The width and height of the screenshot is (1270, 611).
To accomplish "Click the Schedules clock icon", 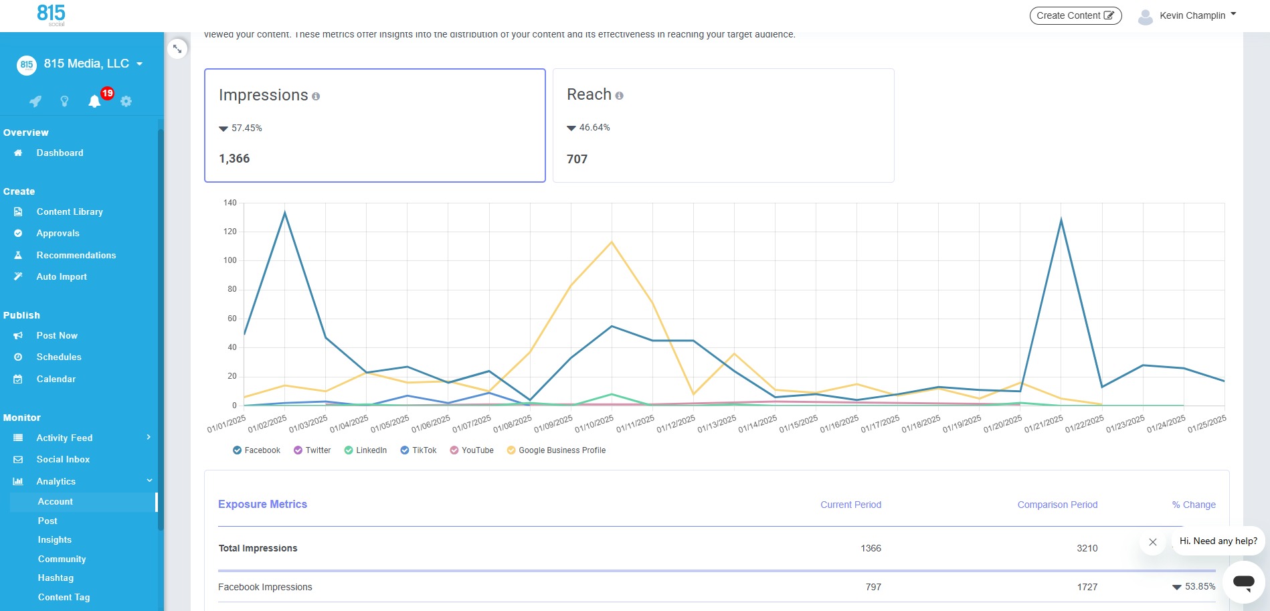I will coord(18,357).
